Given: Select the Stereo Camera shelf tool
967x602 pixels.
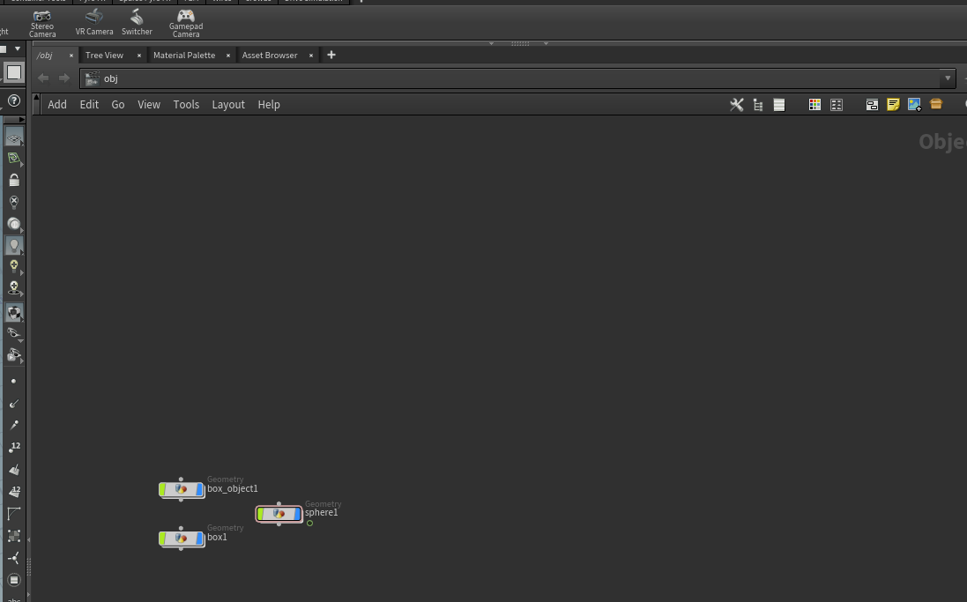Looking at the screenshot, I should tap(42, 24).
